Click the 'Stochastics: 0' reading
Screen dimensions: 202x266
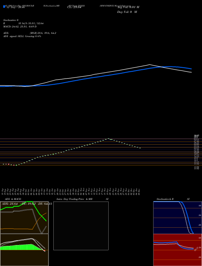click(x=11, y=20)
